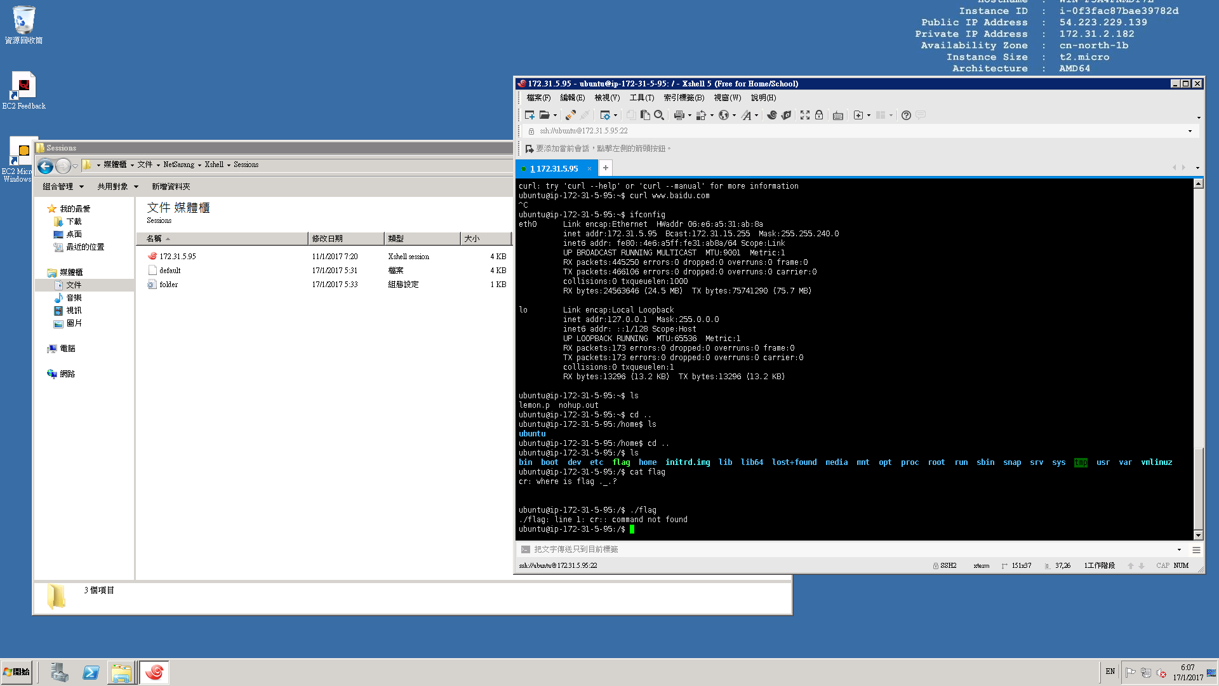Click the globe encoding icon
This screenshot has height=686, width=1219.
point(723,115)
